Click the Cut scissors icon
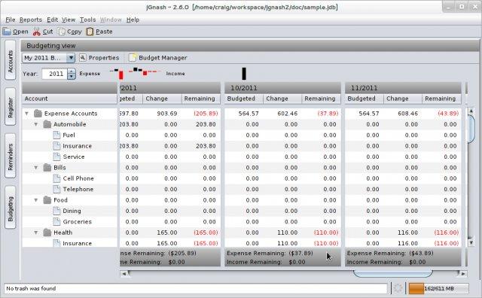Image resolution: width=482 pixels, height=298 pixels. pyautogui.click(x=37, y=32)
